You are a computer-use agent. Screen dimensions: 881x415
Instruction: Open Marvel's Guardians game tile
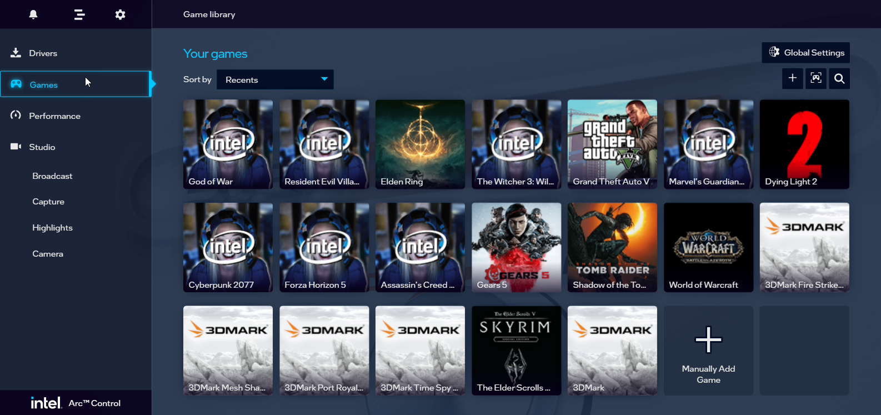tap(708, 144)
